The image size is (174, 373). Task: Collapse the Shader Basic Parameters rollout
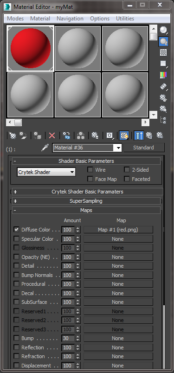[86, 161]
